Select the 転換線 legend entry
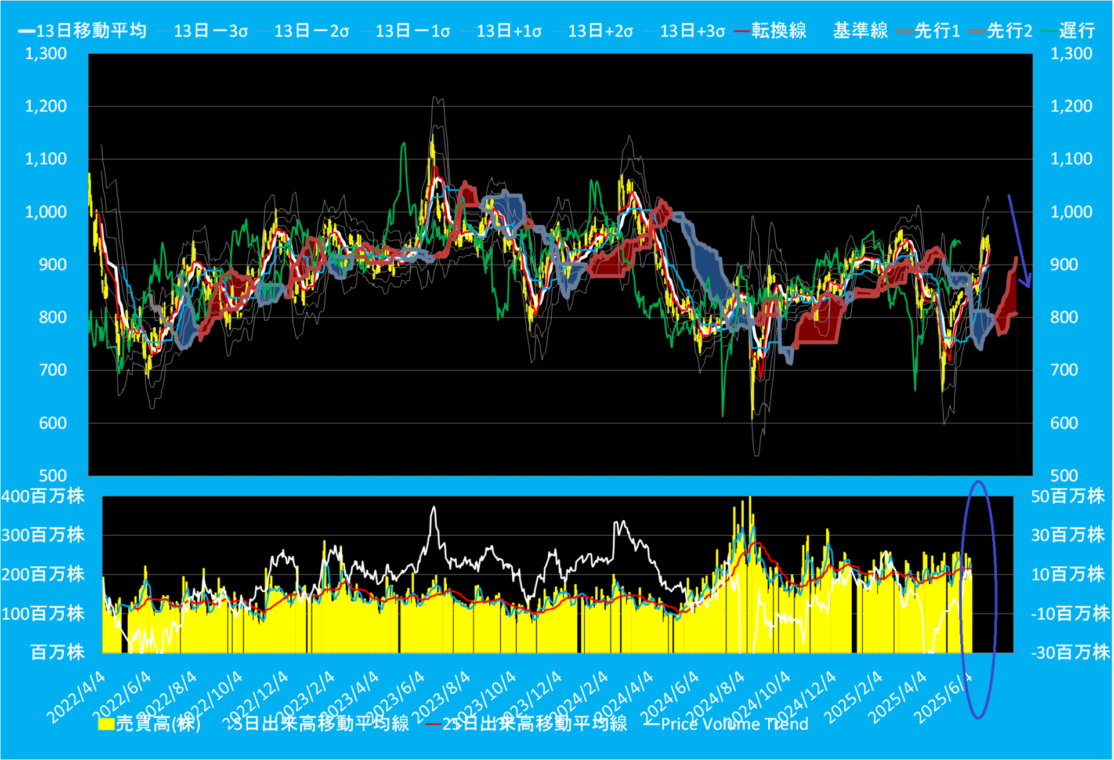The image size is (1114, 760). pyautogui.click(x=771, y=31)
